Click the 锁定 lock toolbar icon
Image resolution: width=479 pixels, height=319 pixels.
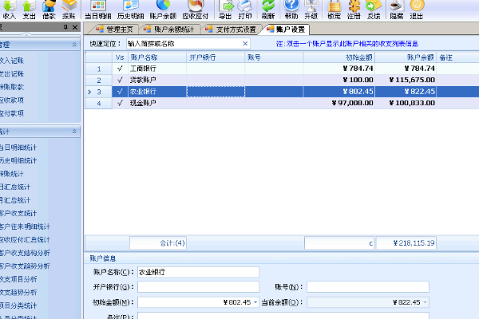pos(334,8)
